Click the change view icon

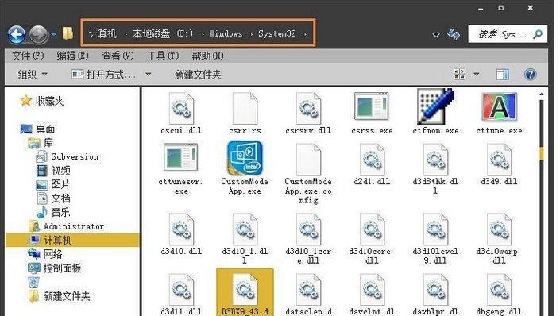(x=459, y=75)
